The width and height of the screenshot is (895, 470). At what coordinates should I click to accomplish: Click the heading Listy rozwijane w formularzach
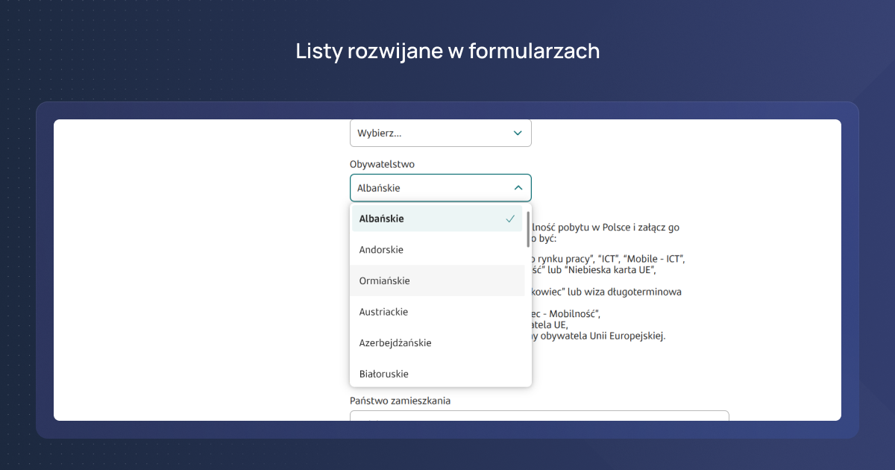click(447, 51)
